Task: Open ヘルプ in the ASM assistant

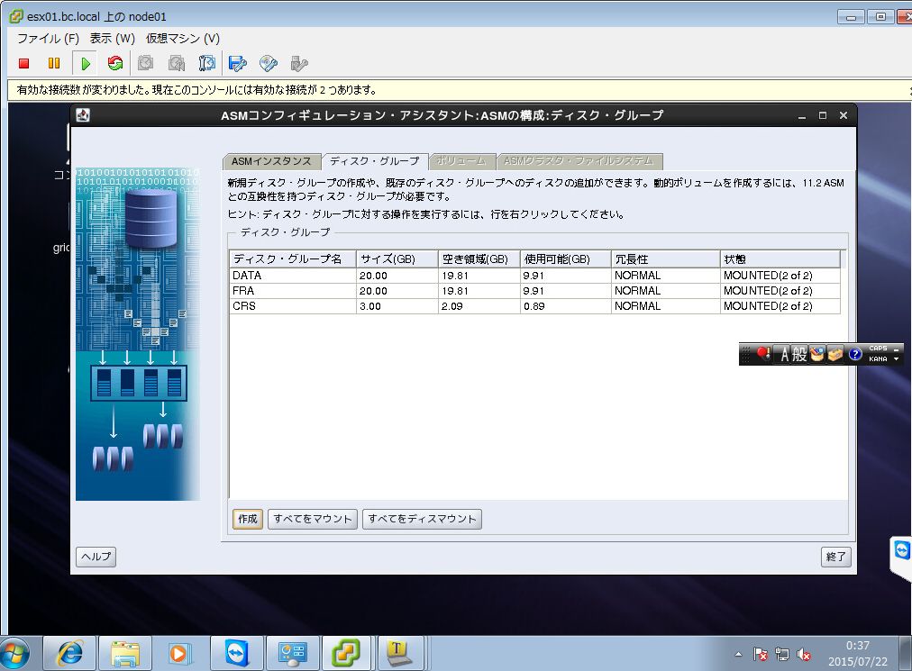Action: [96, 557]
